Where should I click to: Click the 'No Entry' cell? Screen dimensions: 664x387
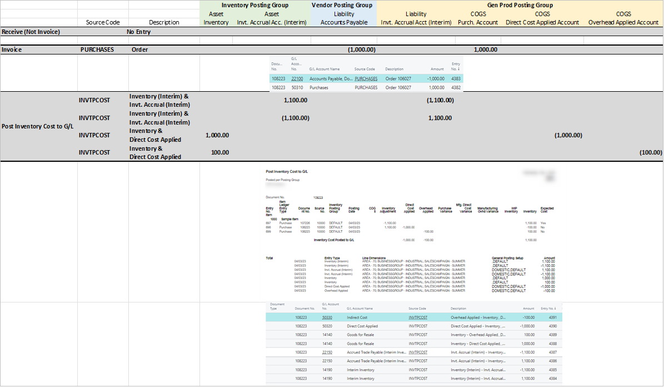138,32
